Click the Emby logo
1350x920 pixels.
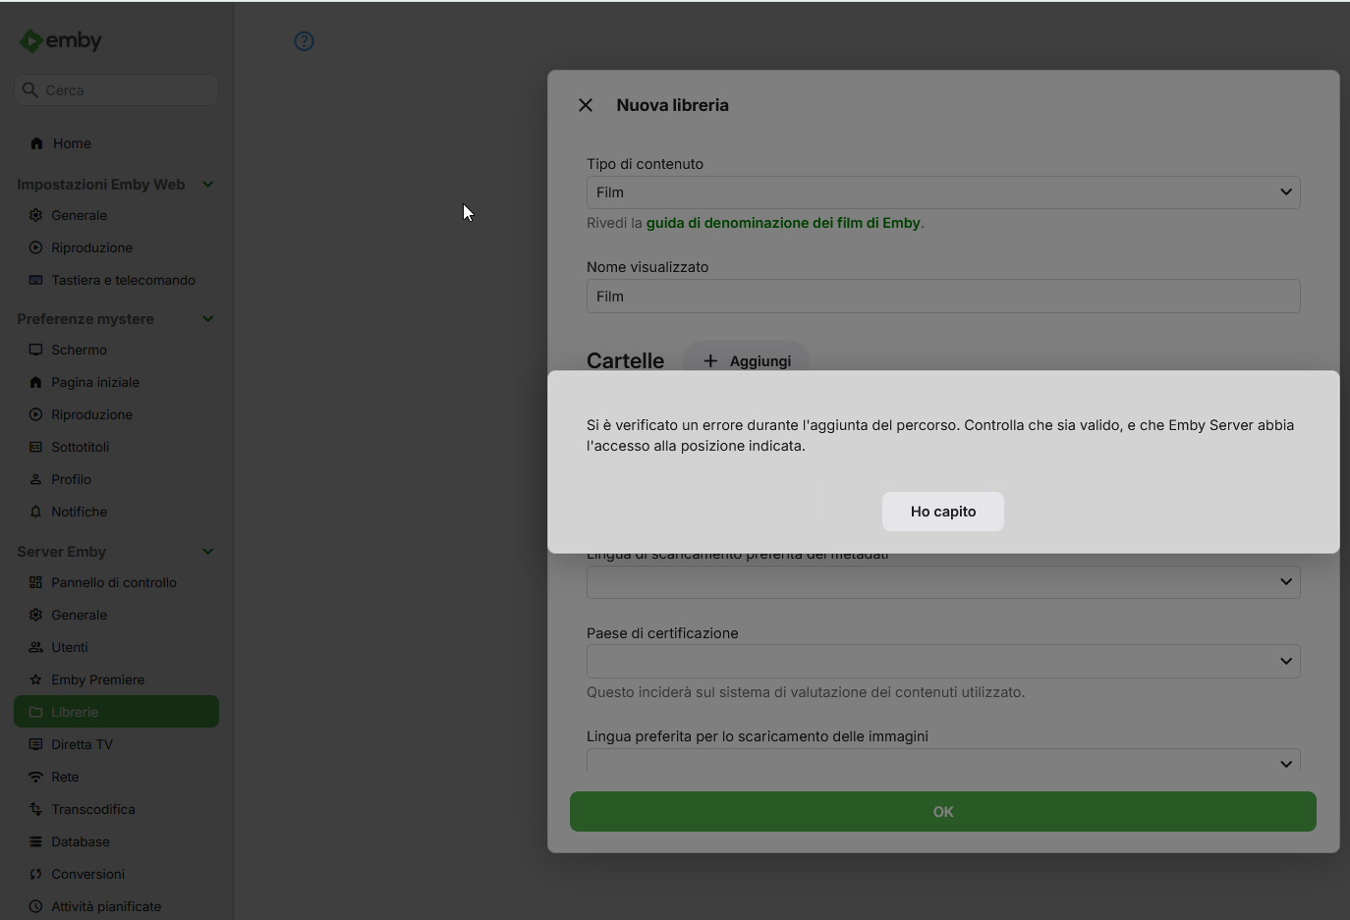61,41
